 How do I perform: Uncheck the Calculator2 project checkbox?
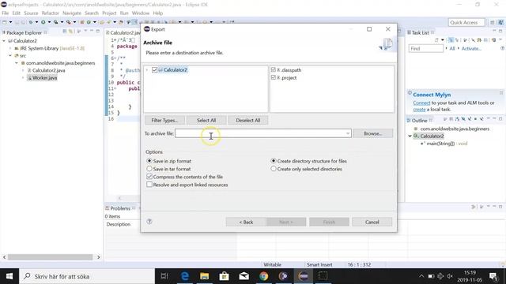[x=155, y=70]
